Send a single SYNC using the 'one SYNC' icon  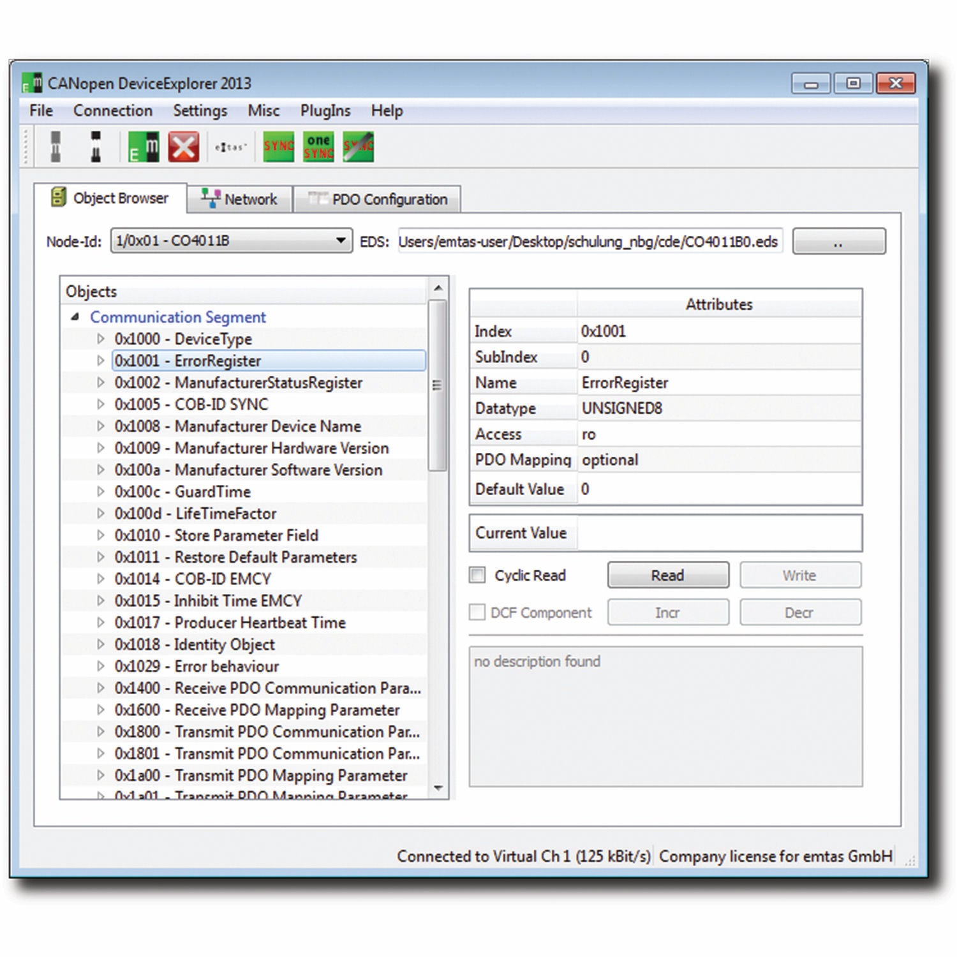click(x=318, y=145)
